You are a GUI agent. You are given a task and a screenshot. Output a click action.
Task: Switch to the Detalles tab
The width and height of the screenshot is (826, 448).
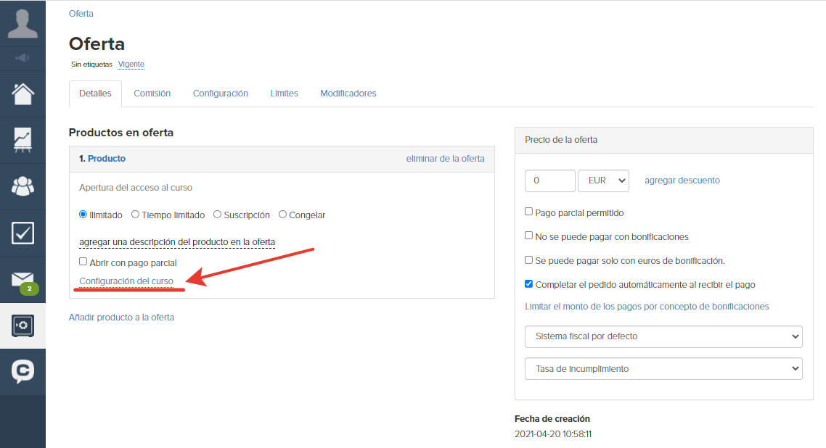(x=95, y=94)
